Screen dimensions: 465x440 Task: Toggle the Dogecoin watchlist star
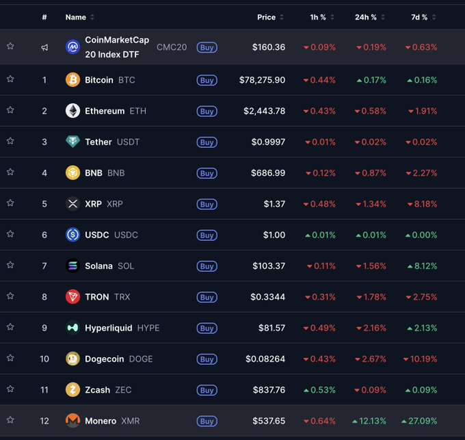pyautogui.click(x=10, y=358)
